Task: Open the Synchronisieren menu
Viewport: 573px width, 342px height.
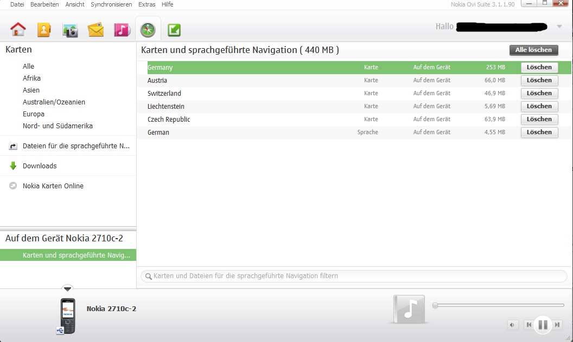Action: [x=111, y=4]
